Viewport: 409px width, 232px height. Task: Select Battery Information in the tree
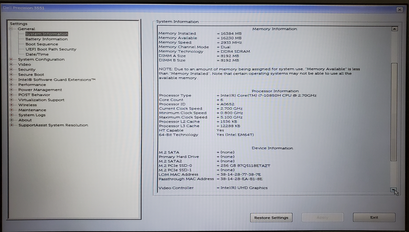pyautogui.click(x=46, y=39)
